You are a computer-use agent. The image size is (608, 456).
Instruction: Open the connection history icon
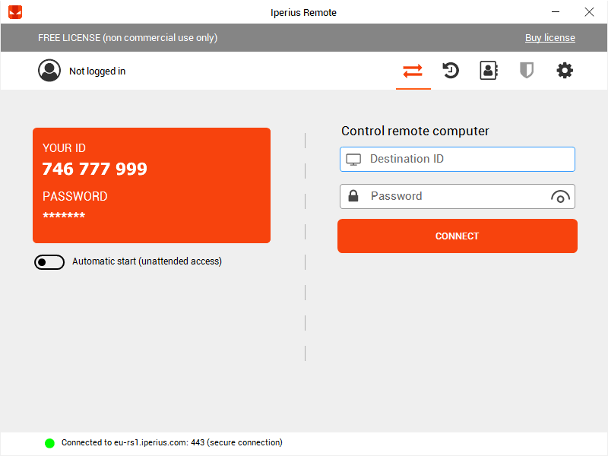[x=451, y=71]
